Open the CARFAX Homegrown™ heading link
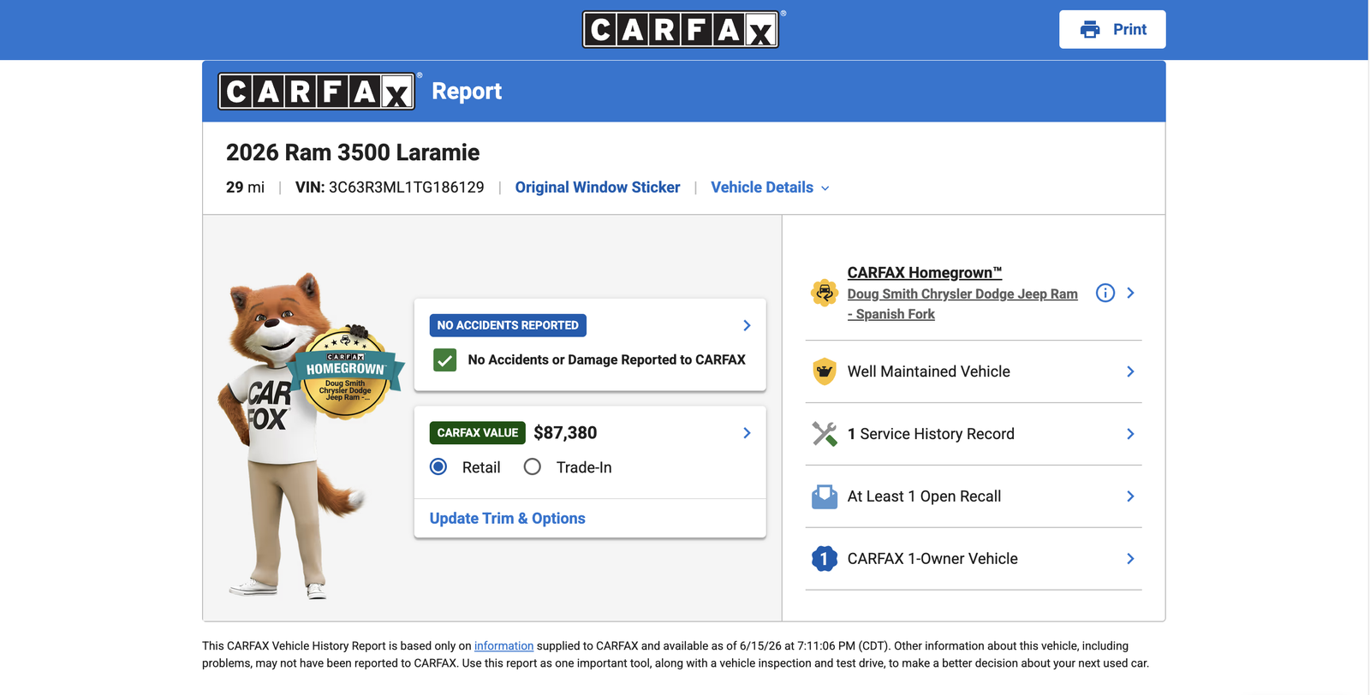This screenshot has width=1370, height=695. 925,273
